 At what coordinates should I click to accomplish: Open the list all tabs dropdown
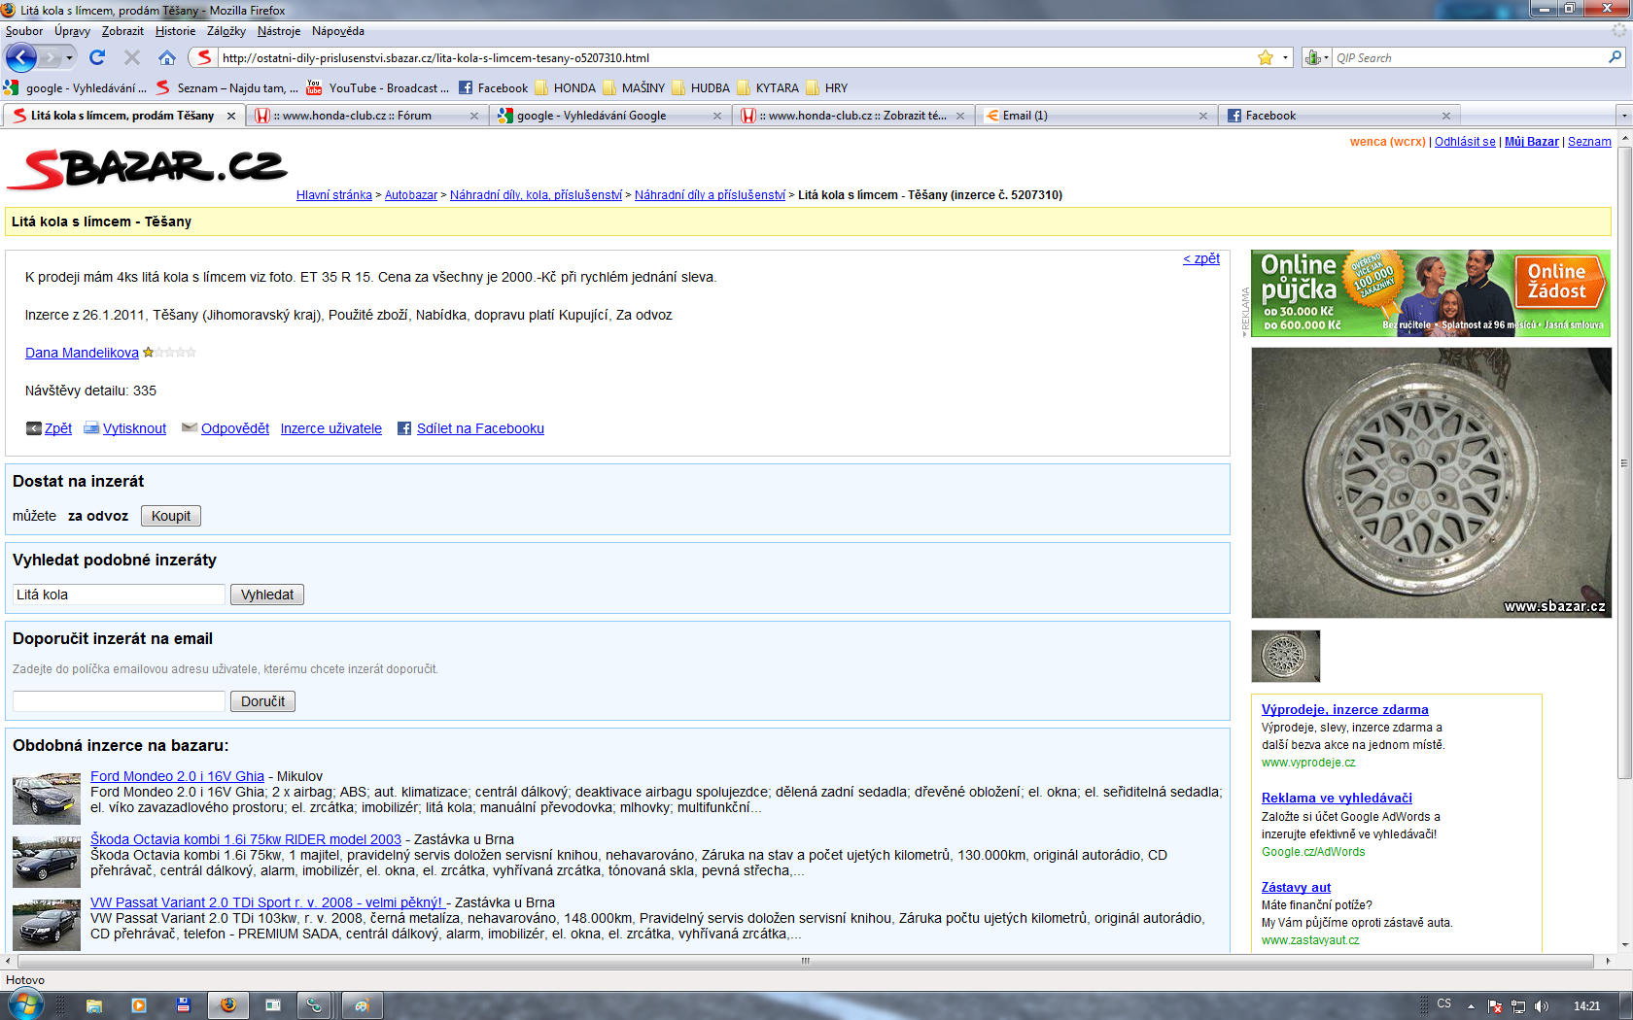[x=1622, y=116]
